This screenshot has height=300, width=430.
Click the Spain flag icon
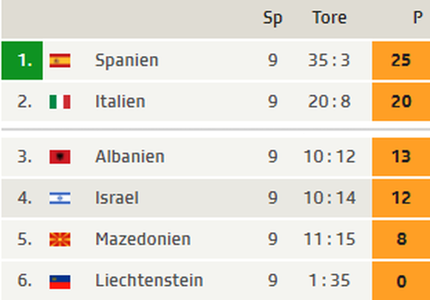click(x=60, y=60)
